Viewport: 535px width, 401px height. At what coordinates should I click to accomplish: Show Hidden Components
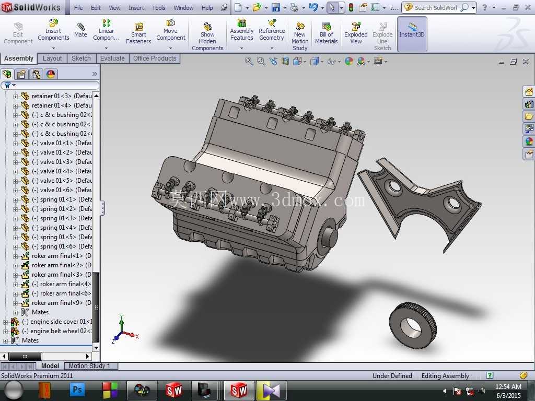(207, 36)
